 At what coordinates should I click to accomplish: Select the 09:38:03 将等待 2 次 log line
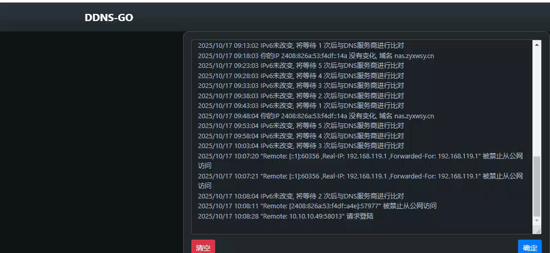pyautogui.click(x=301, y=96)
